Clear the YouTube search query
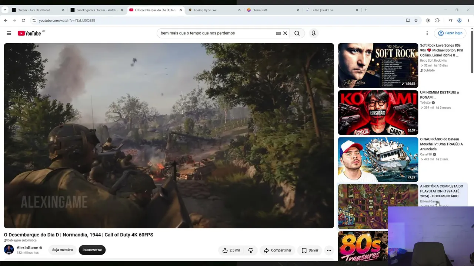 285,33
